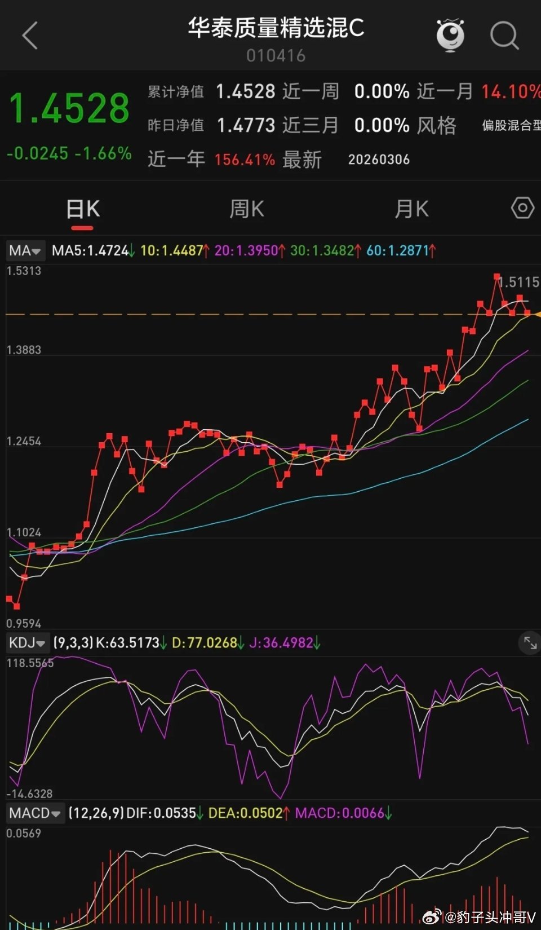Open the KDJ indicator dropdown
This screenshot has width=541, height=930.
click(27, 642)
